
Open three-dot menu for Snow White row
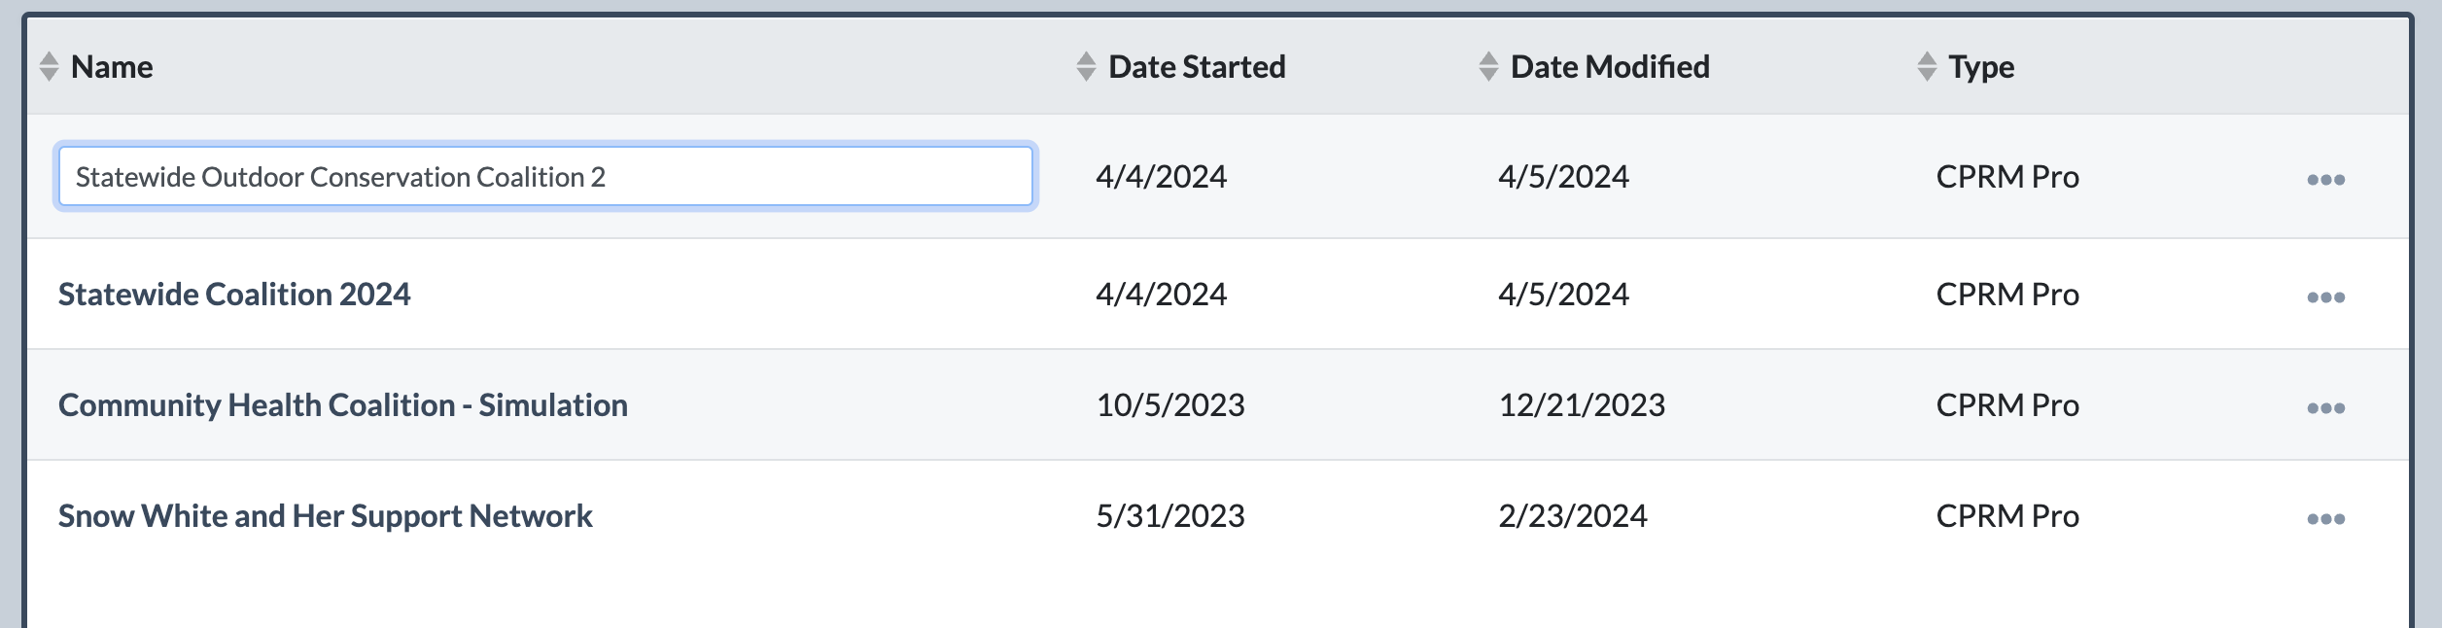pos(2325,519)
